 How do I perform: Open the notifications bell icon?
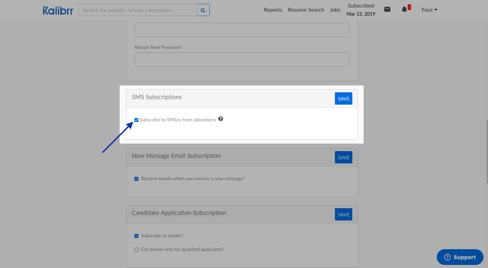tap(404, 10)
